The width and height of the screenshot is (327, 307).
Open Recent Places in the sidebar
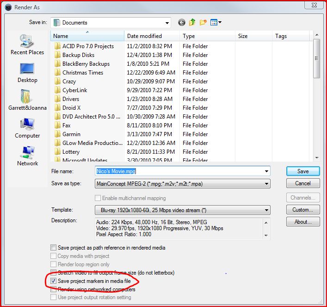(27, 44)
